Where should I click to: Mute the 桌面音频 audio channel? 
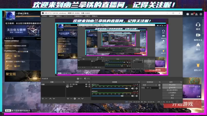coord(133,96)
